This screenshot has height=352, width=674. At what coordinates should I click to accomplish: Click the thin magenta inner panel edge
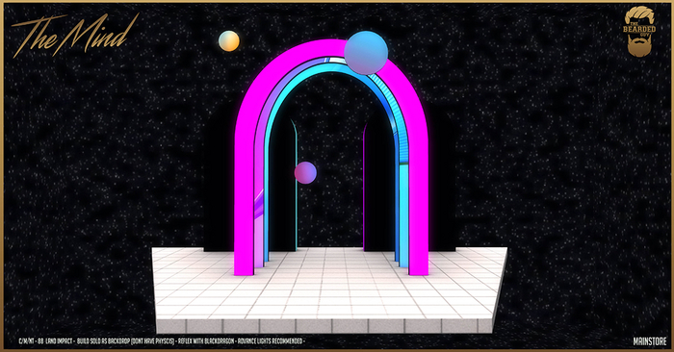(364, 187)
